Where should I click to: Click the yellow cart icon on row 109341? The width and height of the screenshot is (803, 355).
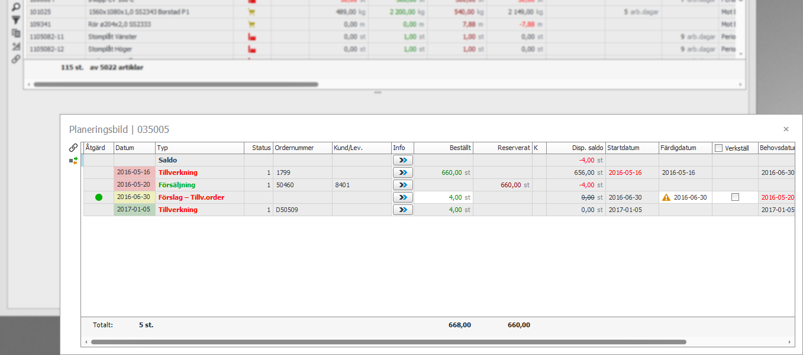tap(251, 24)
